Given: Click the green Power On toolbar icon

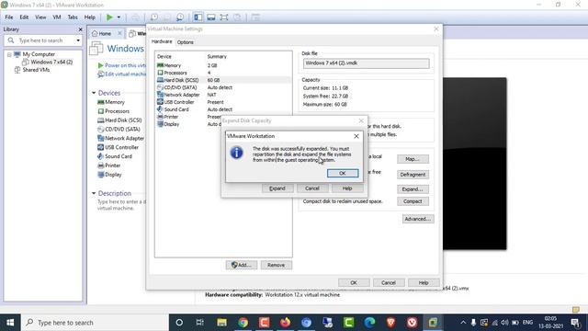Looking at the screenshot, I should click(x=109, y=17).
